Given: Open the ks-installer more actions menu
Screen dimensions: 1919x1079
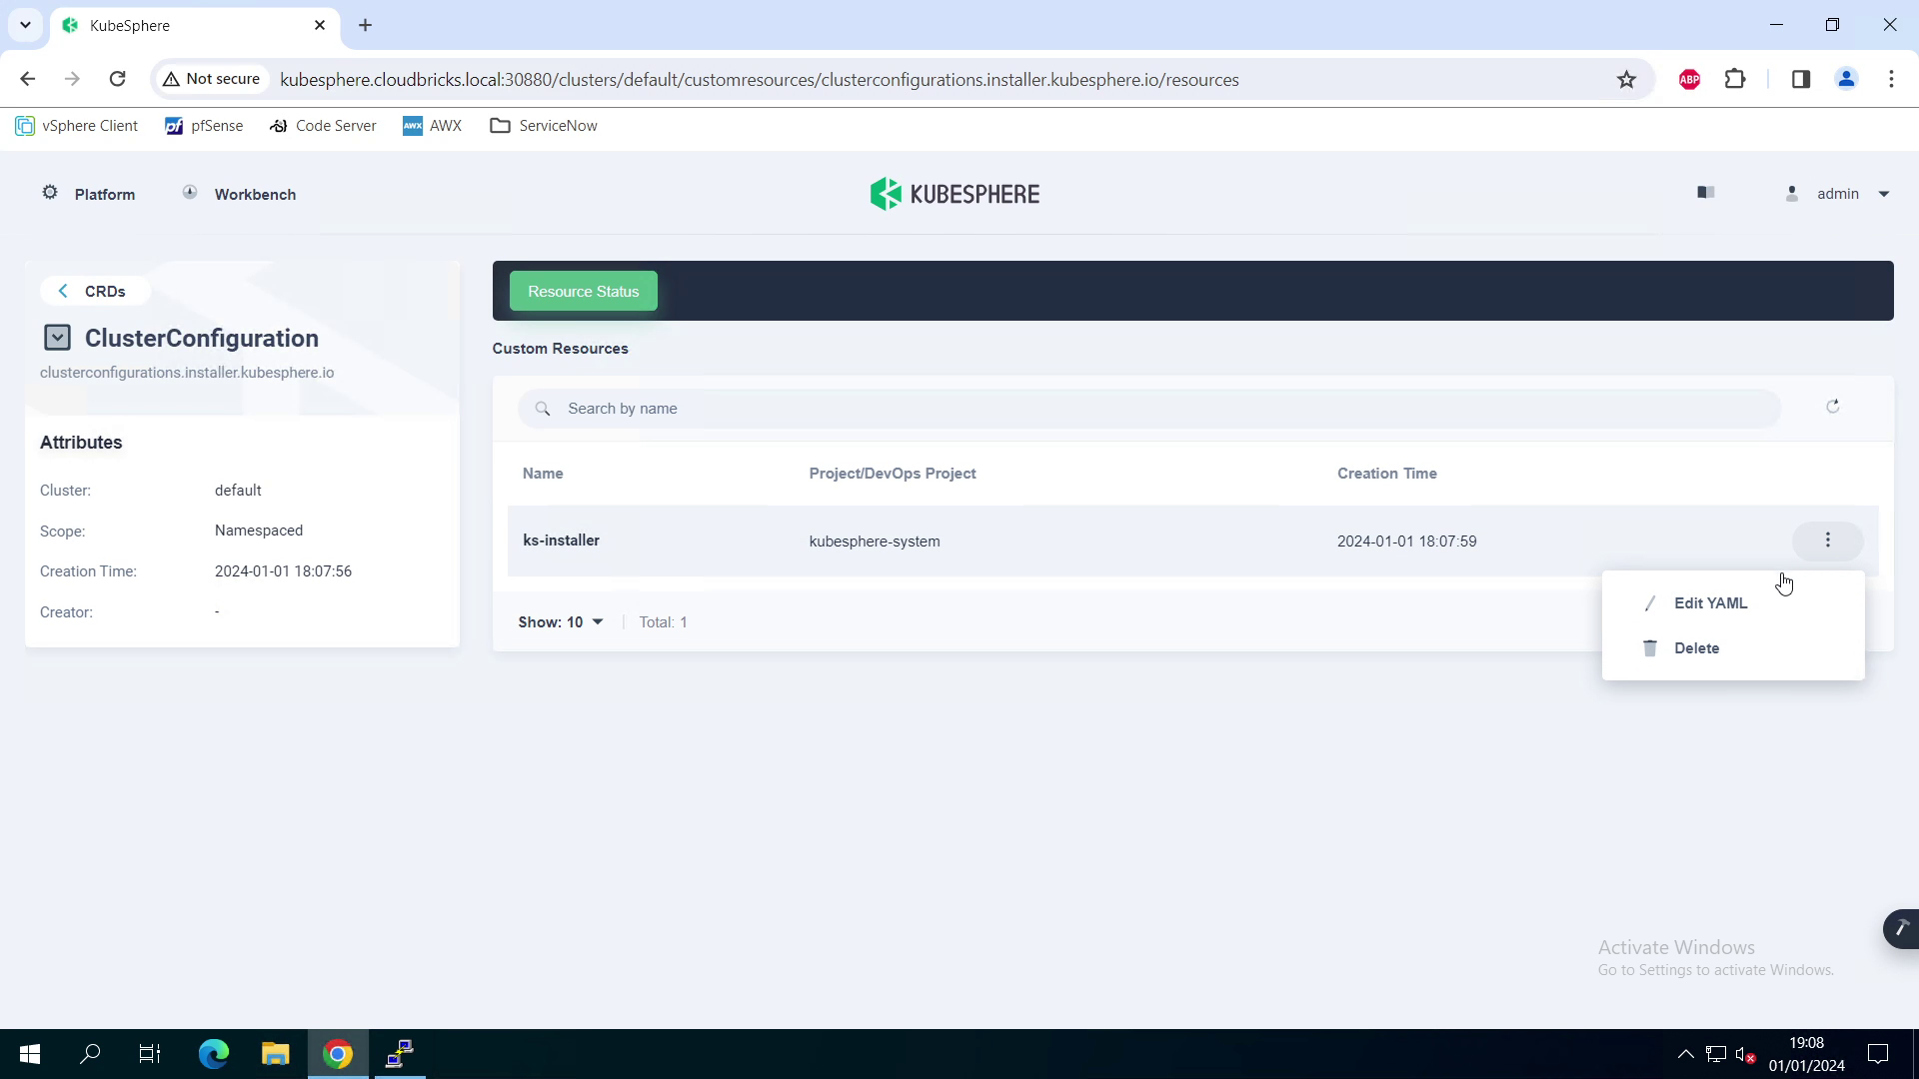Looking at the screenshot, I should pos(1828,540).
